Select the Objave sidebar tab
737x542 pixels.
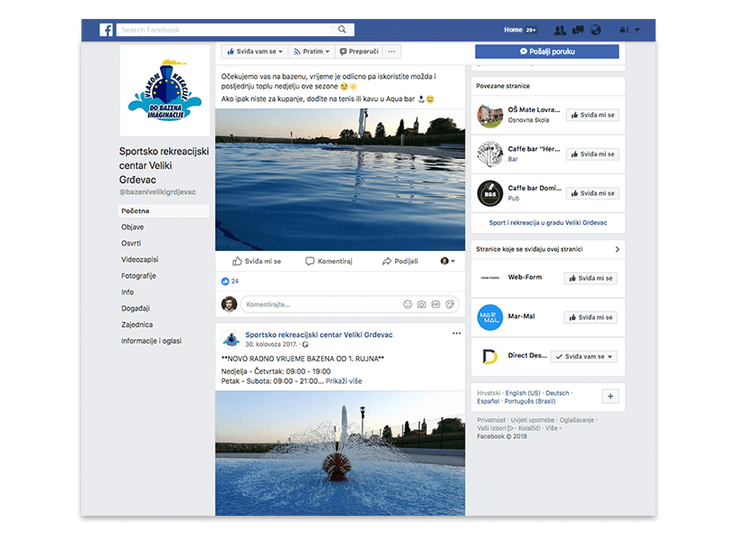point(133,227)
